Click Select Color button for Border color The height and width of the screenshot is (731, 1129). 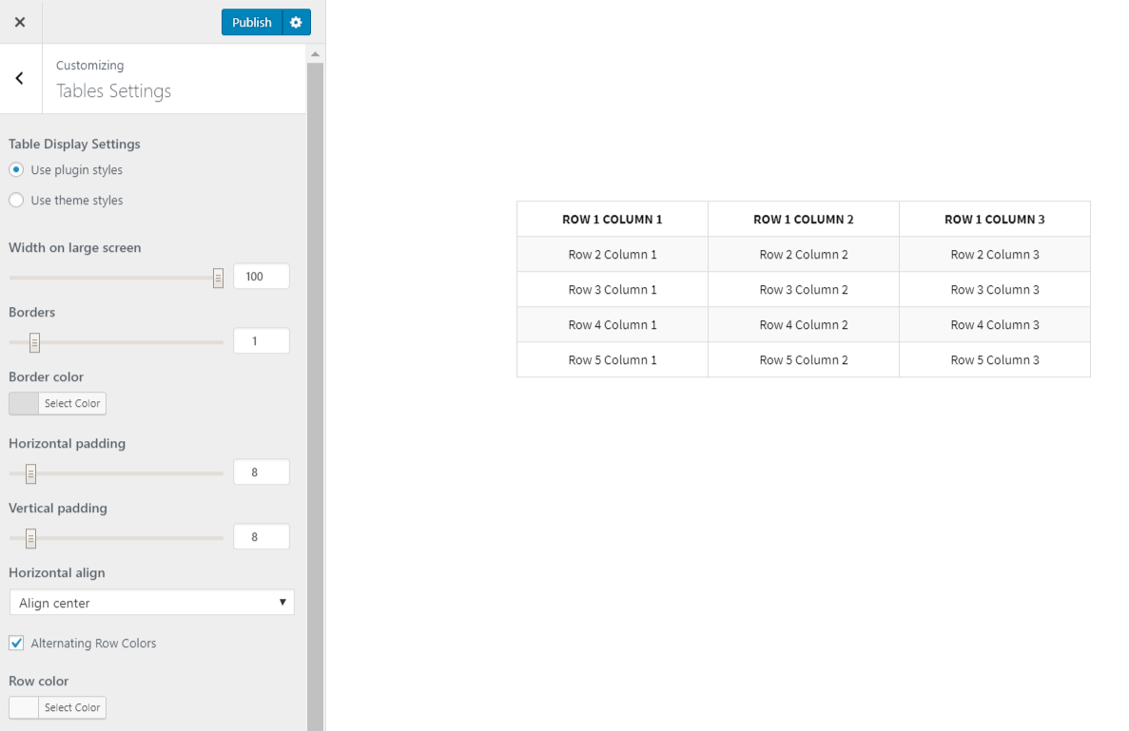72,404
